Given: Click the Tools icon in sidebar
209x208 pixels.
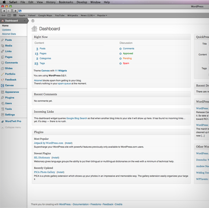Looking at the screenshot, I should coord(3,109).
